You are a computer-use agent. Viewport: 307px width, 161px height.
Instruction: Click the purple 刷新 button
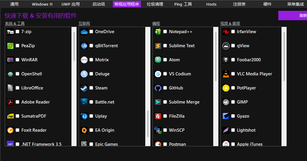pyautogui.click(x=293, y=16)
